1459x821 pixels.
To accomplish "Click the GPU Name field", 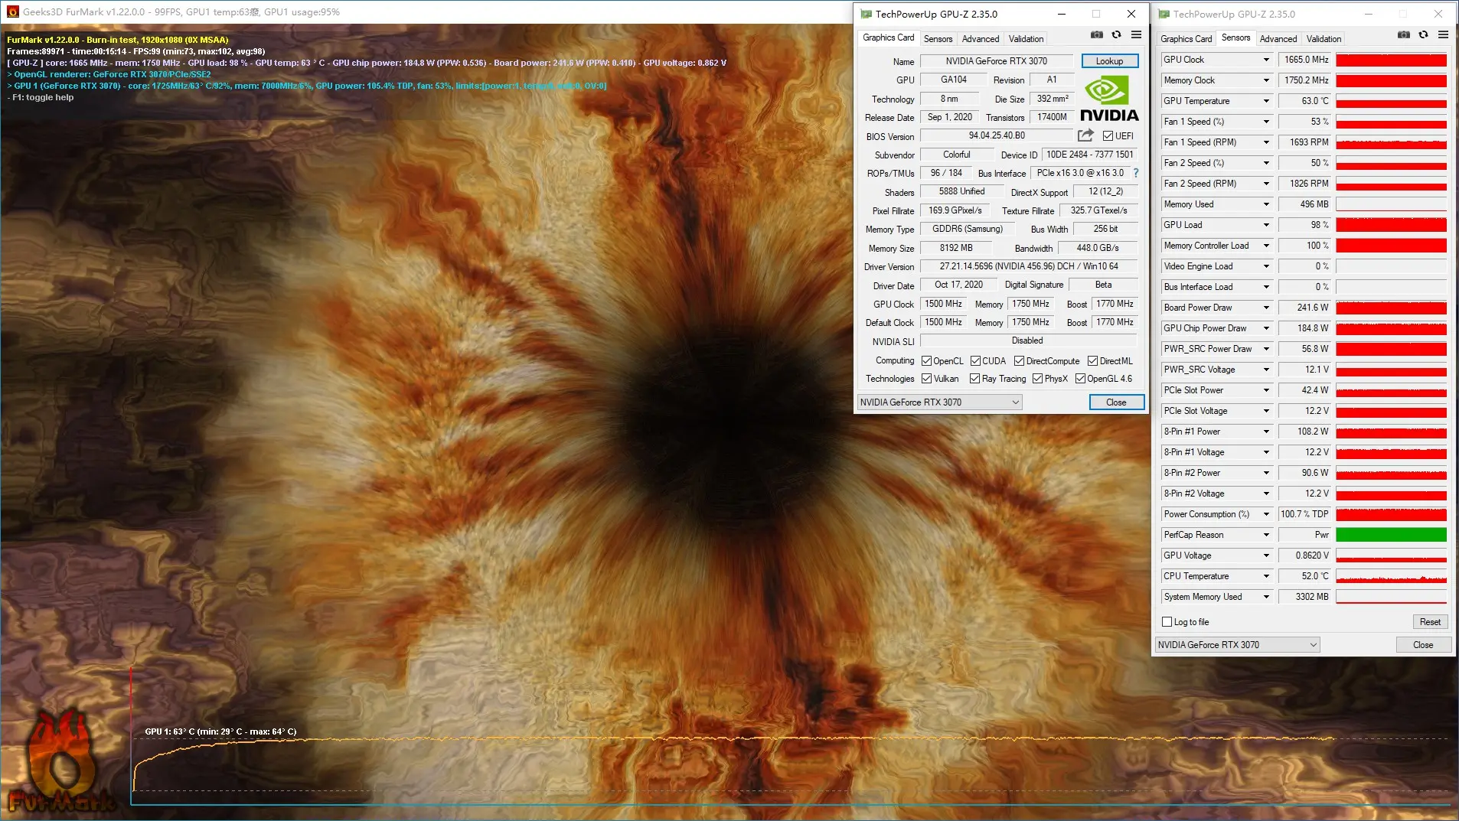I will pyautogui.click(x=996, y=61).
